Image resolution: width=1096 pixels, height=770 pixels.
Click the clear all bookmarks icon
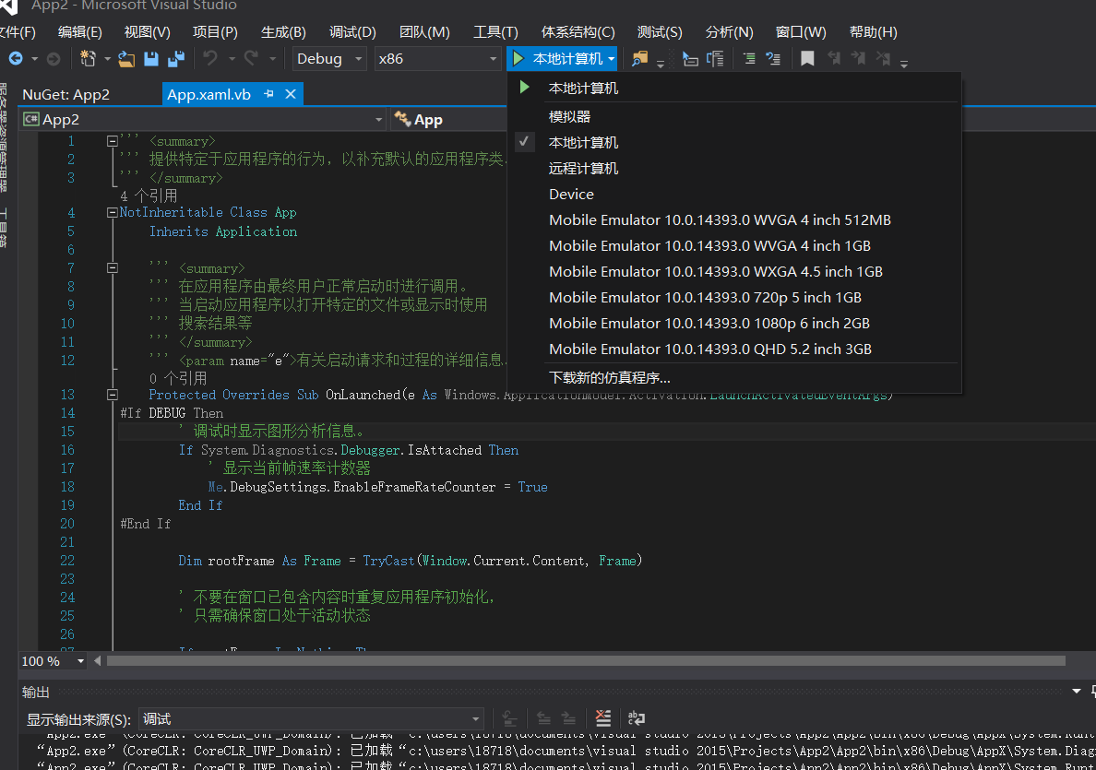884,59
